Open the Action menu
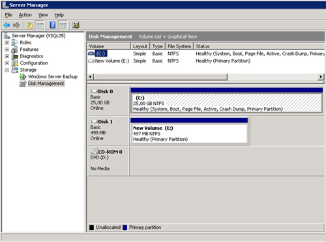 (x=25, y=15)
